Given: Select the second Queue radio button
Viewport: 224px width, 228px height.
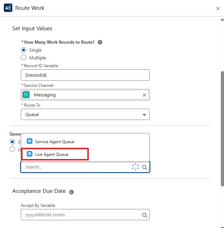Looking at the screenshot, I should [x=12, y=149].
